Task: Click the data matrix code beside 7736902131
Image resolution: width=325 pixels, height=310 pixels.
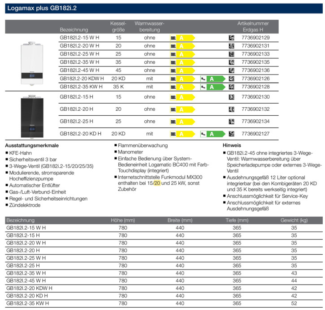Action: [231, 46]
